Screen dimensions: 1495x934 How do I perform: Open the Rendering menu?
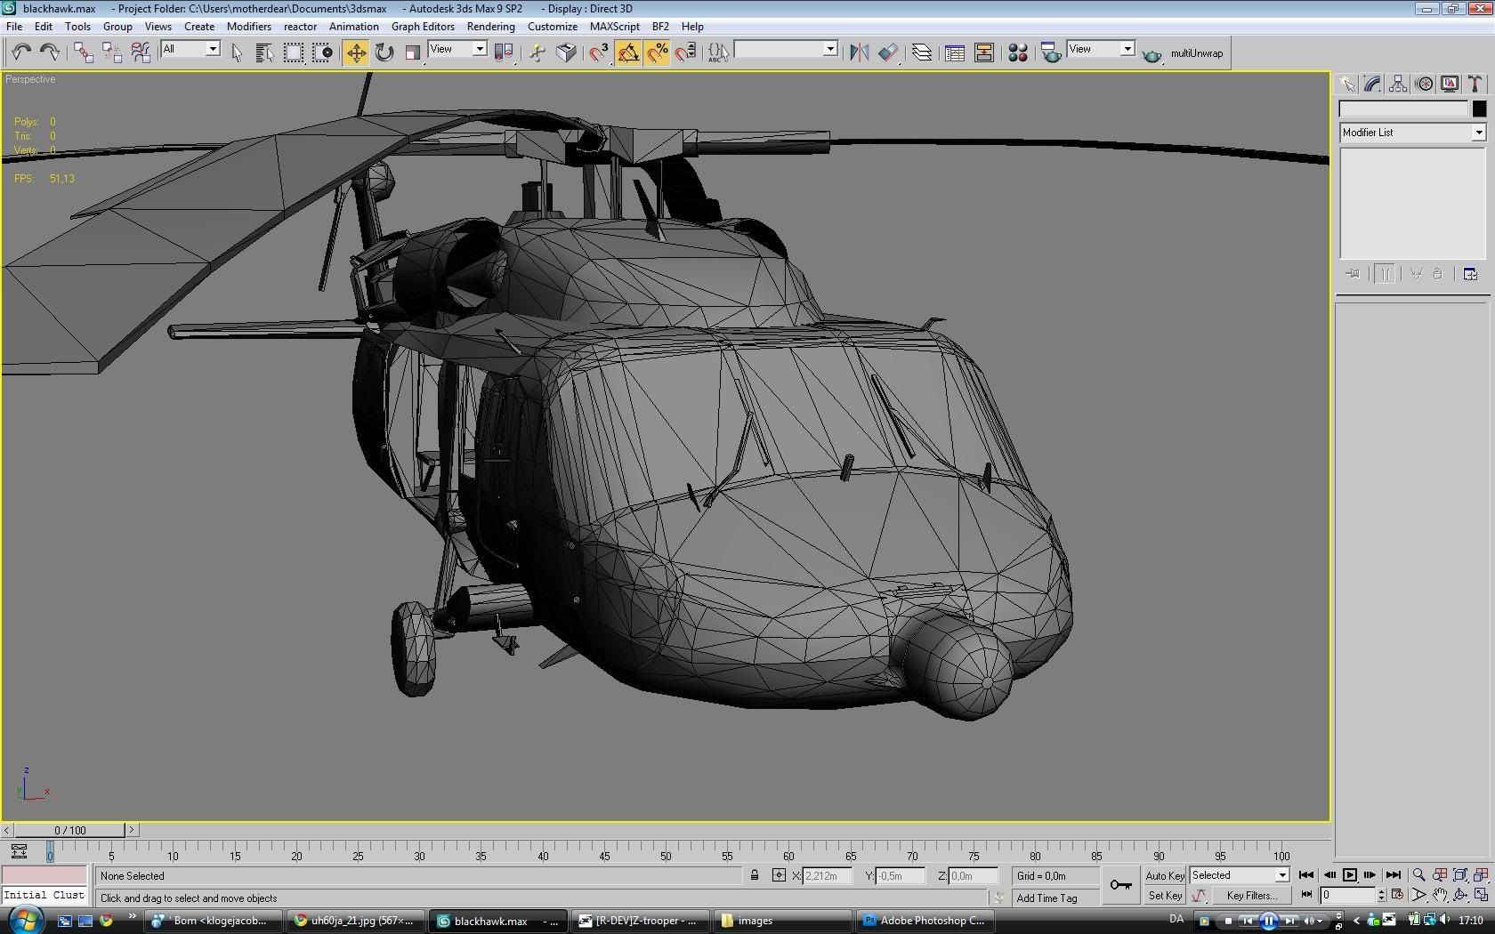click(x=490, y=27)
